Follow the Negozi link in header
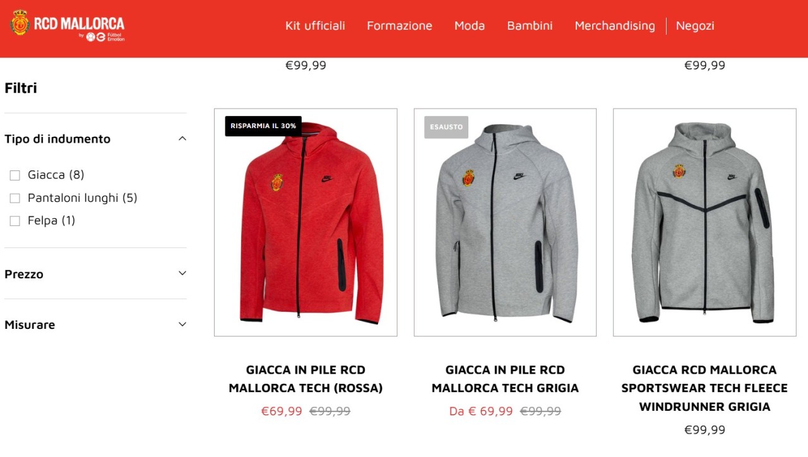Viewport: 808px width, 457px height. pyautogui.click(x=695, y=26)
